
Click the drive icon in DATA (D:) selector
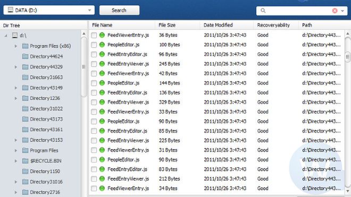10,10
